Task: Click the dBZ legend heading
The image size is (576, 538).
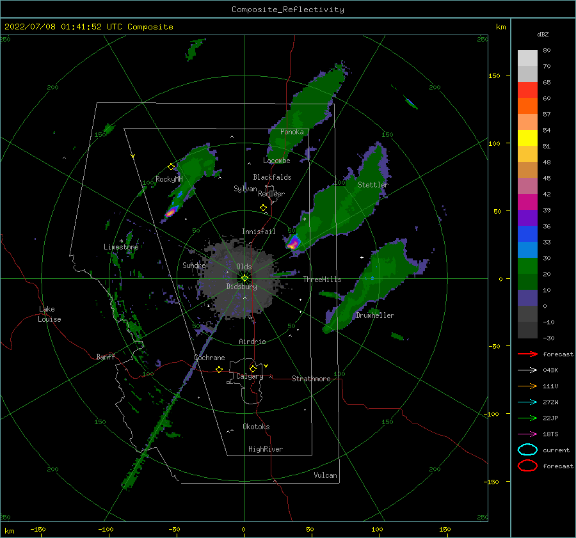Action: 543,34
